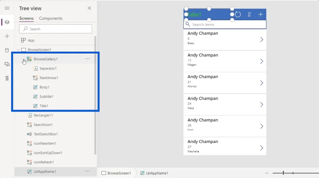Click the Tree view panel scrollbar

pos(95,95)
